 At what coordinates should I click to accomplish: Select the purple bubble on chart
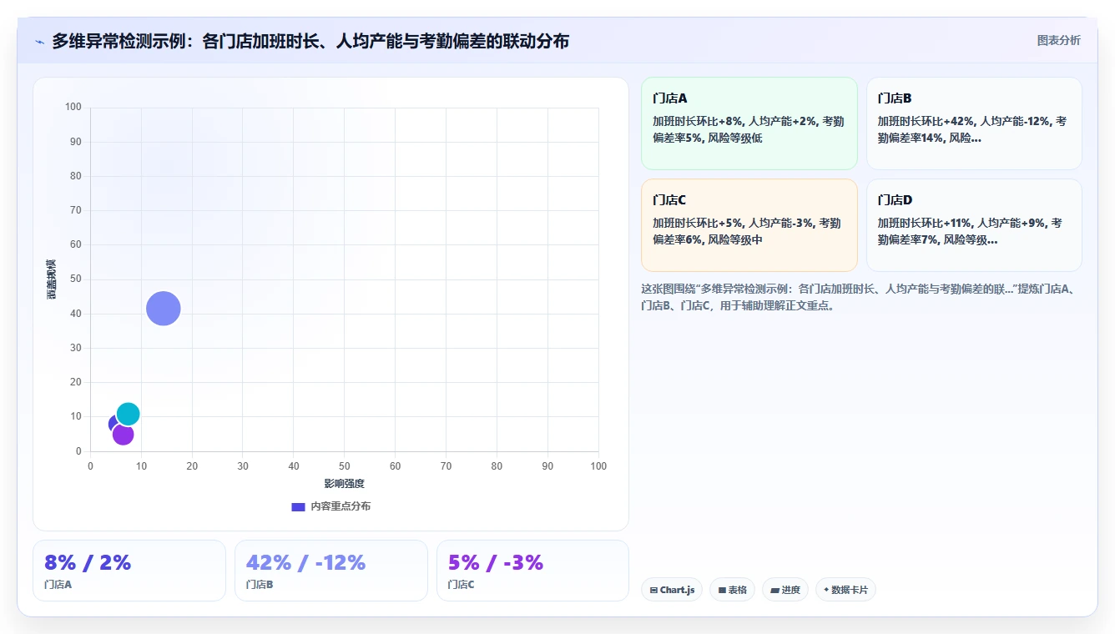123,435
